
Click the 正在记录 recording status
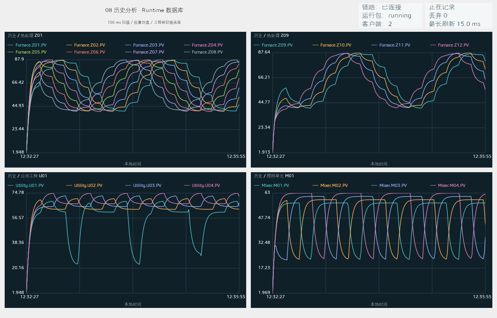pos(442,7)
